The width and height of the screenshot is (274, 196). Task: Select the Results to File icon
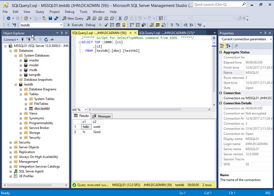[x=164, y=25]
